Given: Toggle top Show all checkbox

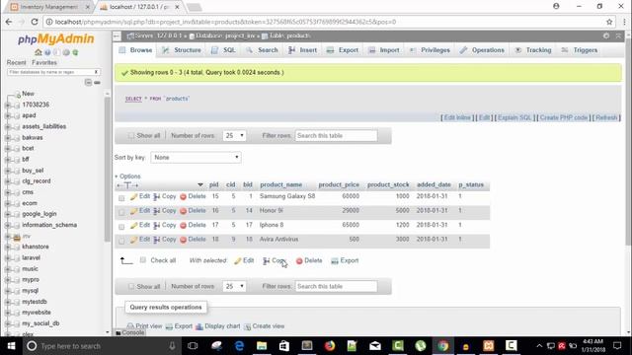Looking at the screenshot, I should [131, 136].
